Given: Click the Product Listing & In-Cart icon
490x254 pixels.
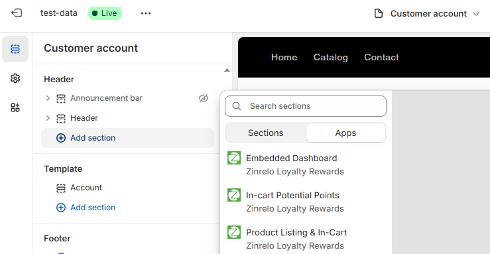Looking at the screenshot, I should [x=234, y=232].
